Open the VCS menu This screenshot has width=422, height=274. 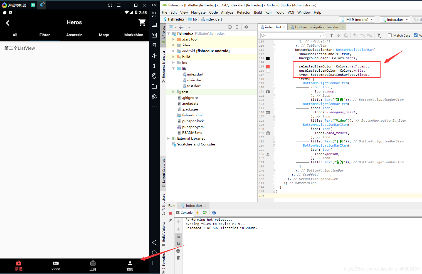[291, 12]
